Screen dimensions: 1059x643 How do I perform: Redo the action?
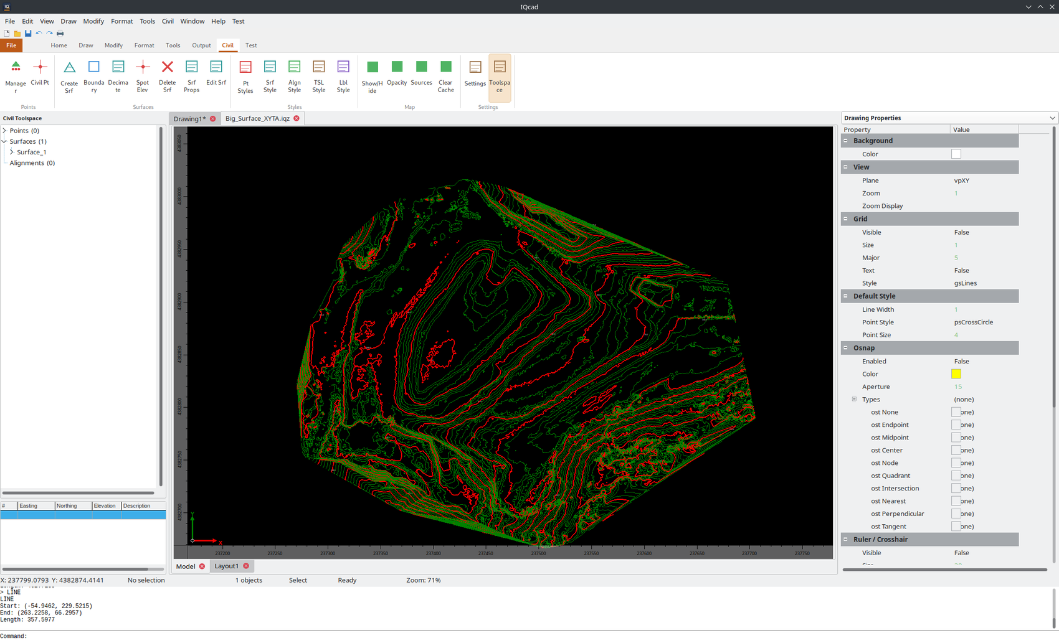pyautogui.click(x=49, y=33)
